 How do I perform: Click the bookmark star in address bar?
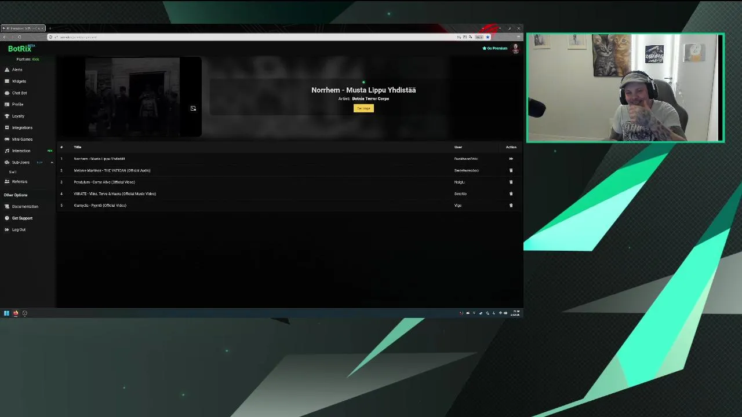tap(488, 37)
